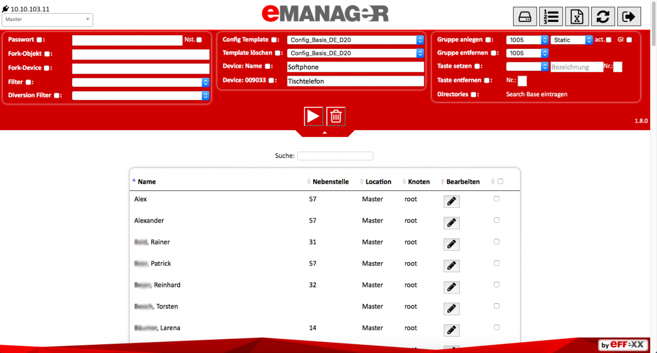Tick the Gruppe entfernen checkbox
This screenshot has height=353, width=657.
pos(493,53)
